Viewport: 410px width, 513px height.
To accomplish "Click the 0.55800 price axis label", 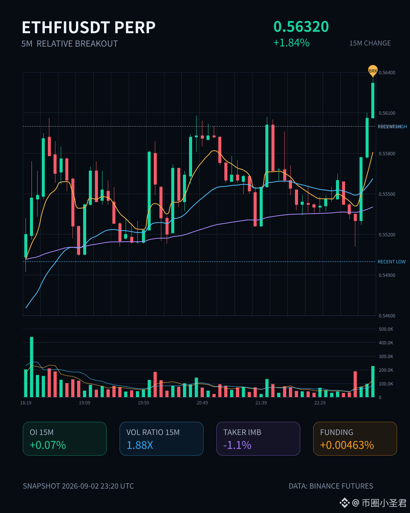I will click(x=387, y=154).
